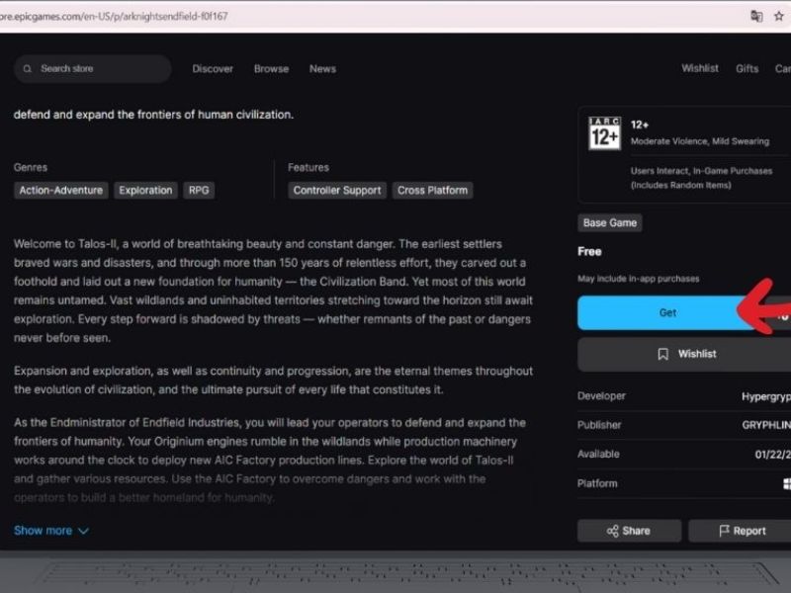
Task: Click the browser translate page icon
Action: click(x=756, y=16)
